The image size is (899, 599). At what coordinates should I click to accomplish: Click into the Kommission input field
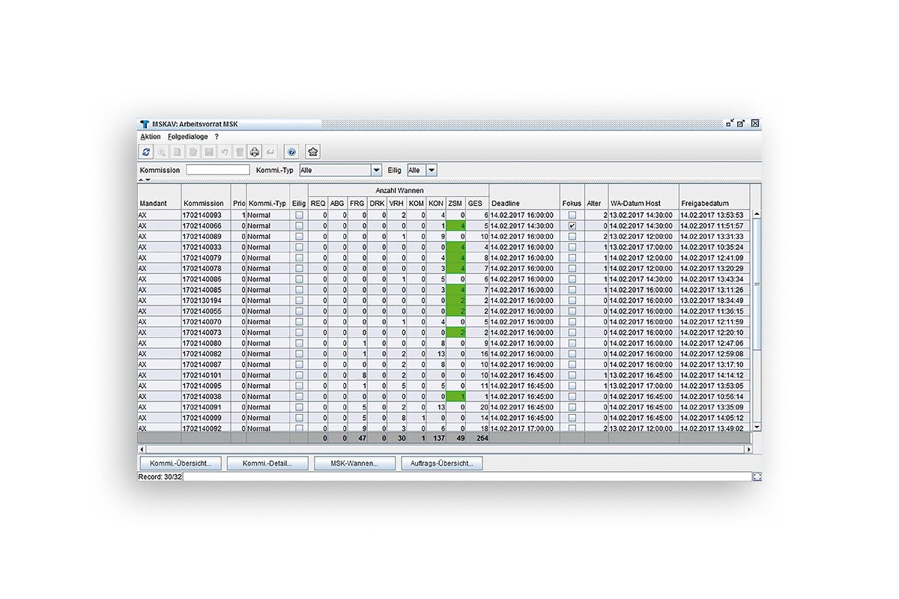click(217, 171)
